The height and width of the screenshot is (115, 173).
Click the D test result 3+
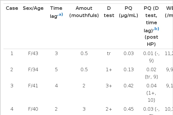point(109,86)
